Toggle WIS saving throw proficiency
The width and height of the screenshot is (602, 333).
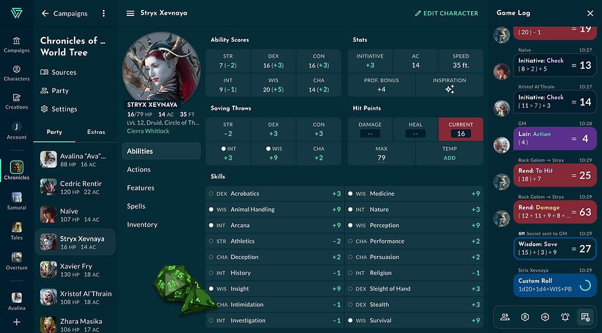[x=268, y=149]
